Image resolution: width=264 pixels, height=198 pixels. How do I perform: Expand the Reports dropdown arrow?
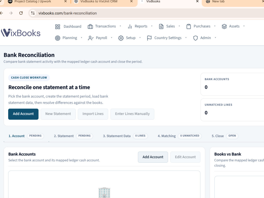(152, 26)
